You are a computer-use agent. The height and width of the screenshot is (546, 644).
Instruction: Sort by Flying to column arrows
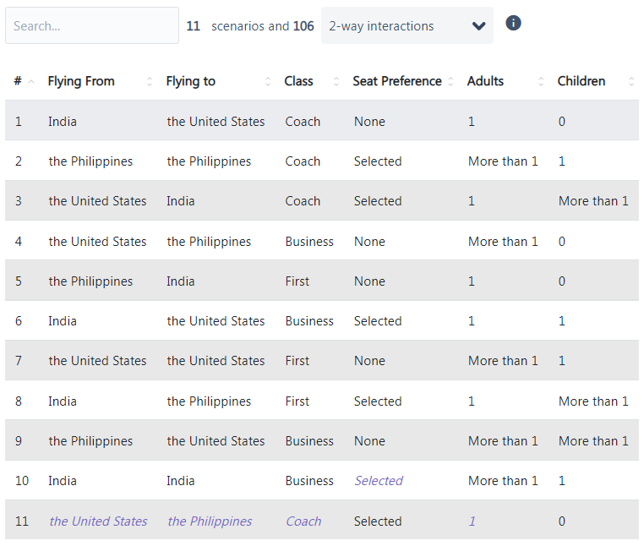coord(268,82)
